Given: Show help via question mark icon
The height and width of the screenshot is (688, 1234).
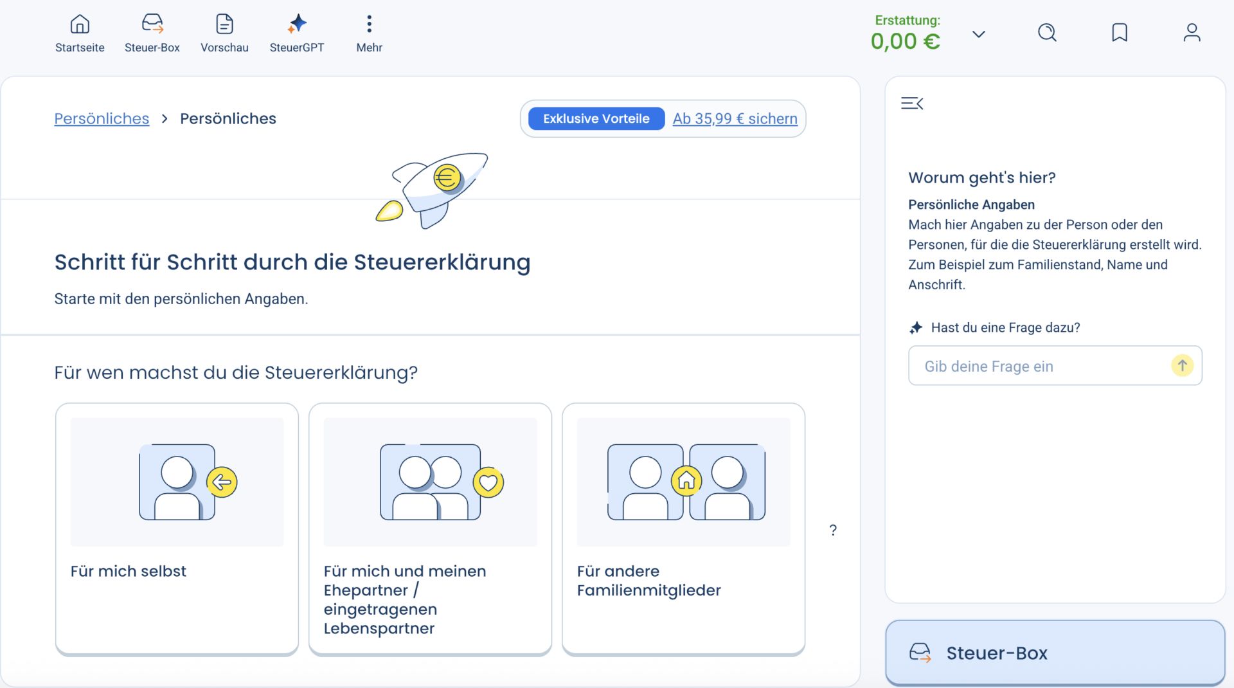Looking at the screenshot, I should tap(833, 530).
